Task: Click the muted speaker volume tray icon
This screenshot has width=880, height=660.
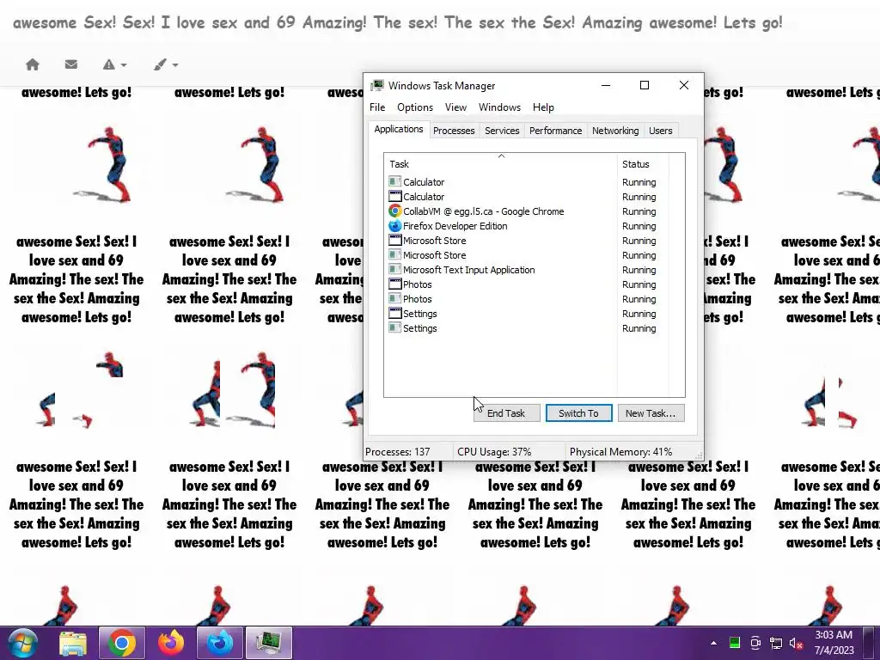Action: 796,643
